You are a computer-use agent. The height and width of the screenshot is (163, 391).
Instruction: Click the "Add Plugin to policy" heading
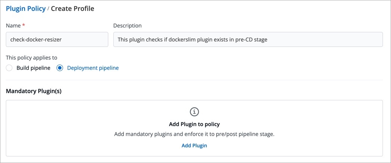[x=194, y=124]
